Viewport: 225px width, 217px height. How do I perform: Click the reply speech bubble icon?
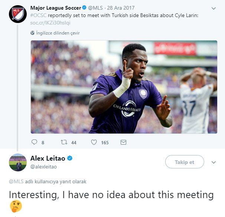[34, 142]
